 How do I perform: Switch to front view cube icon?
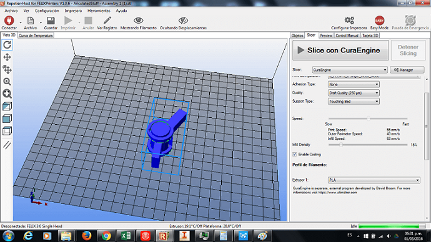coord(7,119)
